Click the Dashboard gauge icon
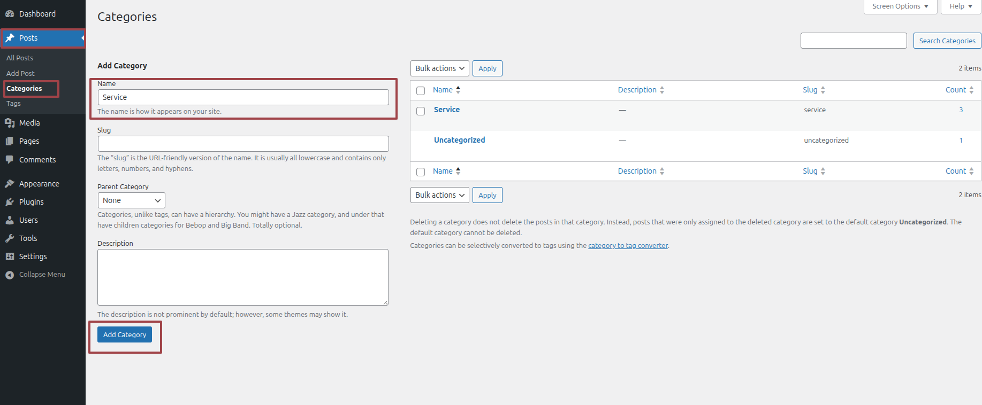The height and width of the screenshot is (405, 982). click(10, 14)
